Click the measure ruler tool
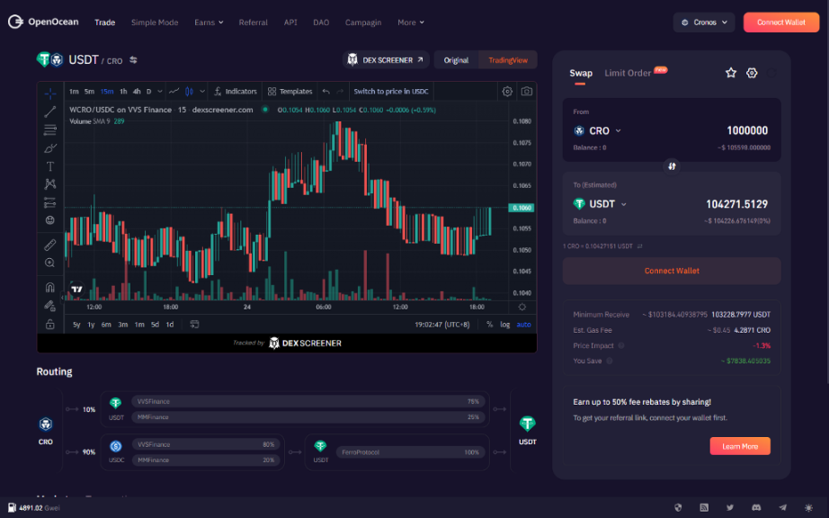 pos(50,244)
